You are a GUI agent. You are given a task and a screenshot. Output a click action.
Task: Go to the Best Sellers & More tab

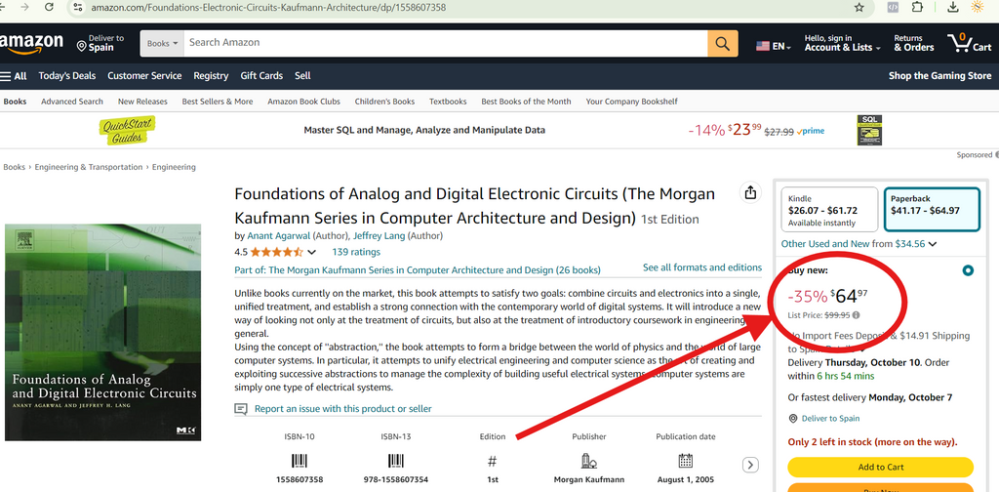coord(218,102)
